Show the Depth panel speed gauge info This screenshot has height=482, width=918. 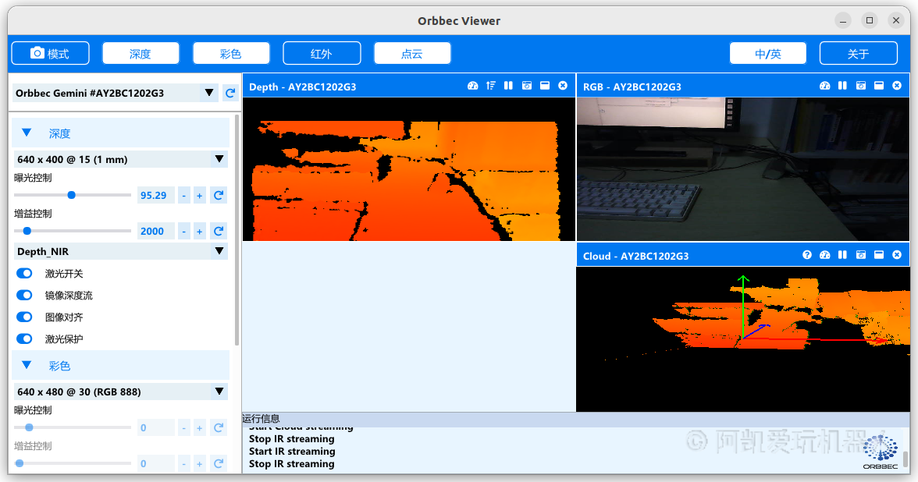pyautogui.click(x=473, y=86)
